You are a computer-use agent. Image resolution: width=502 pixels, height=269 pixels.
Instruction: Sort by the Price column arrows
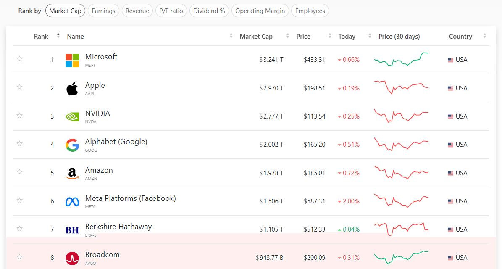pos(330,36)
